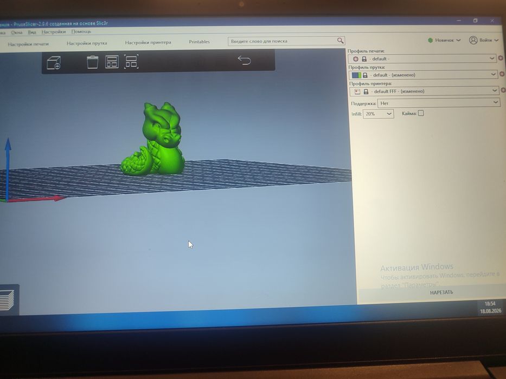The image size is (506, 379).
Task: Switch to the Настройки принтера tab
Action: tap(148, 42)
